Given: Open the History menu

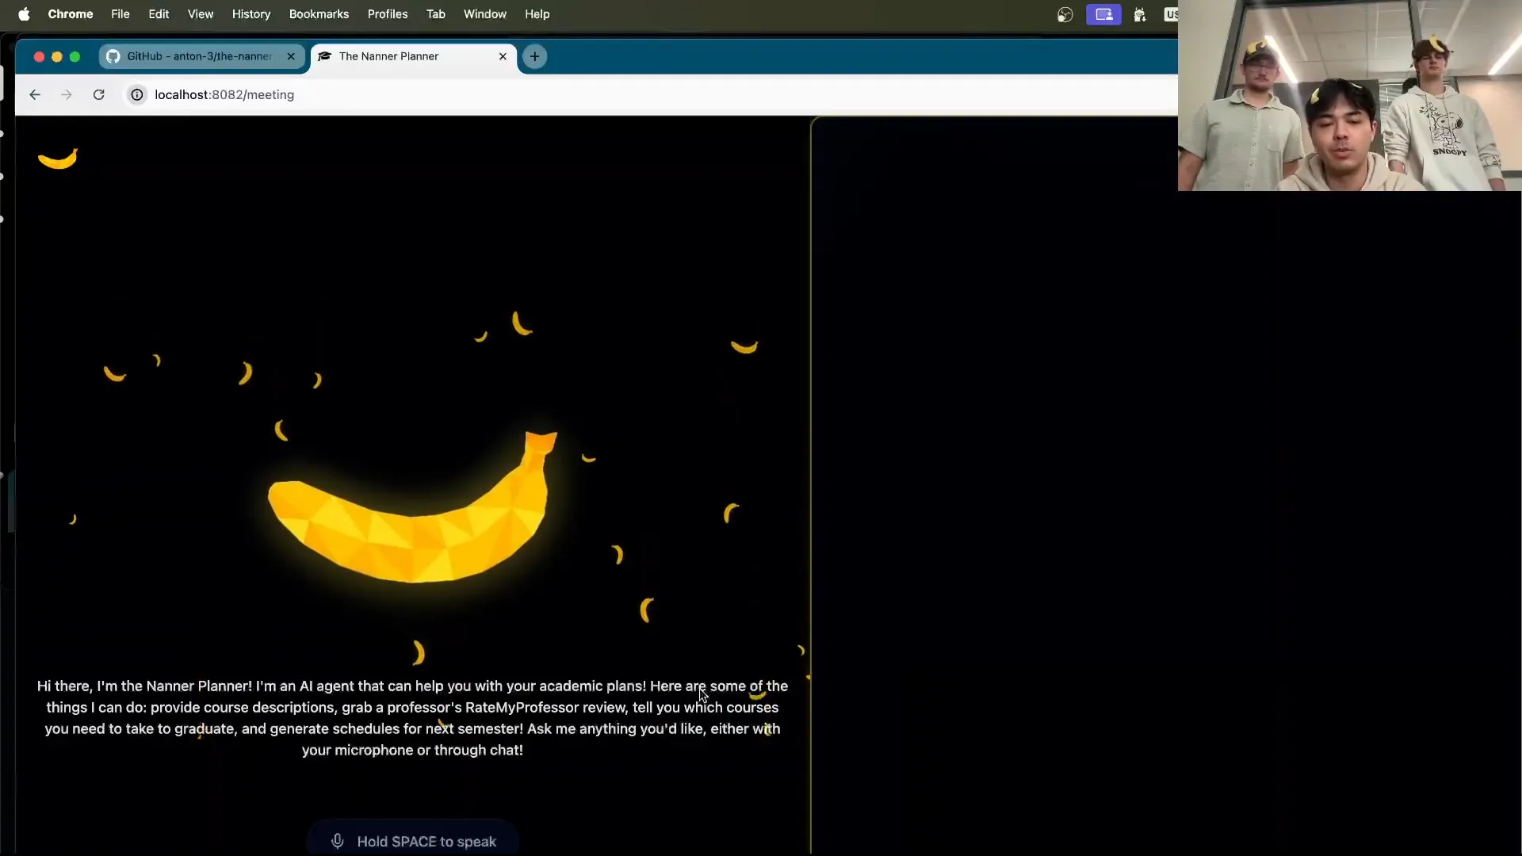Looking at the screenshot, I should 251,13.
